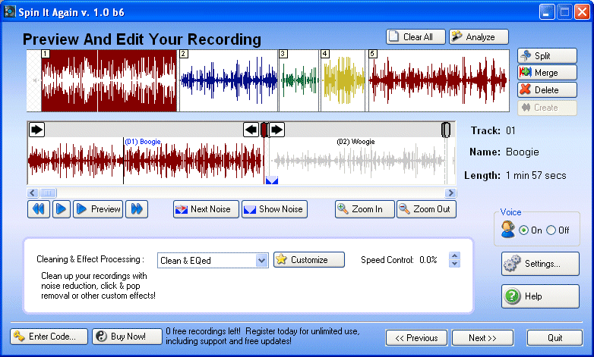Click the Clear All button
The height and width of the screenshot is (357, 594).
click(415, 37)
